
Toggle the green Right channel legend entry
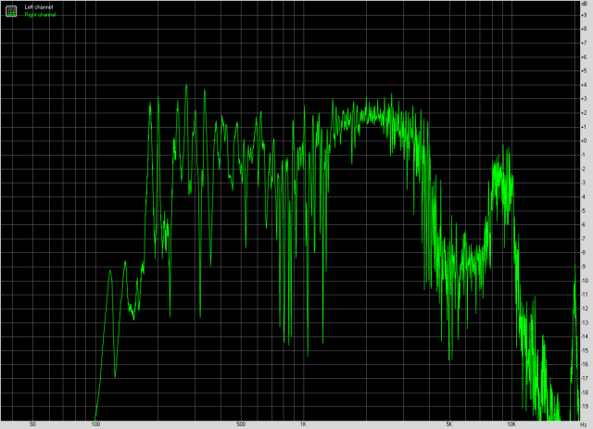(40, 14)
